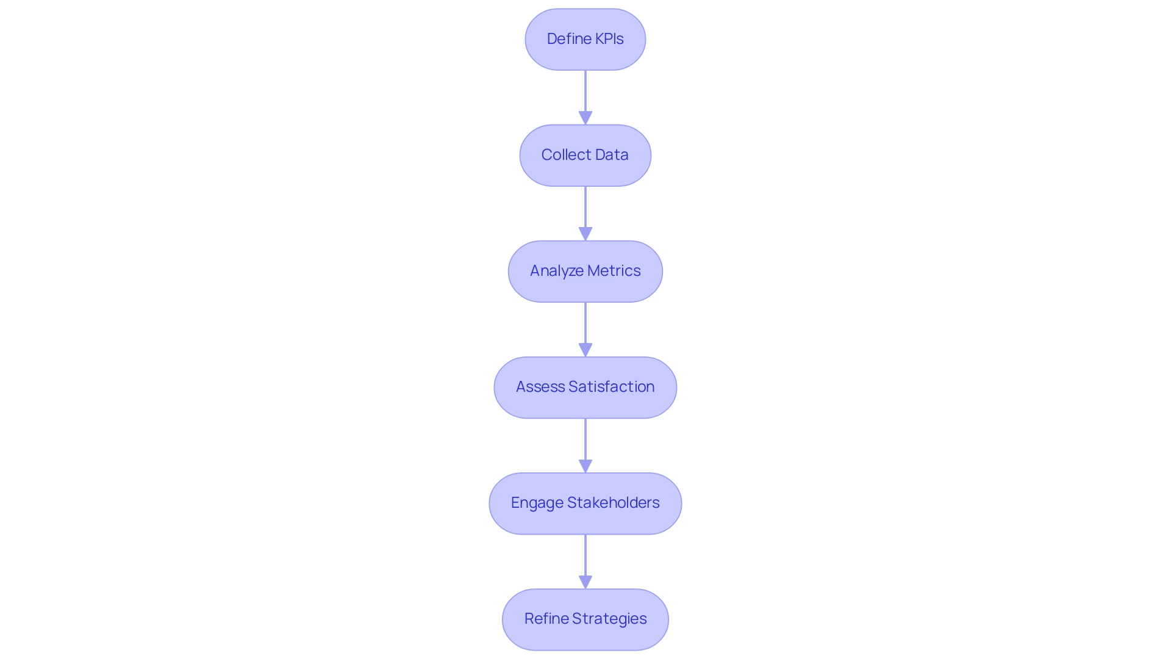The image size is (1171, 661).
Task: Click the Define KPIs node
Action: [585, 38]
